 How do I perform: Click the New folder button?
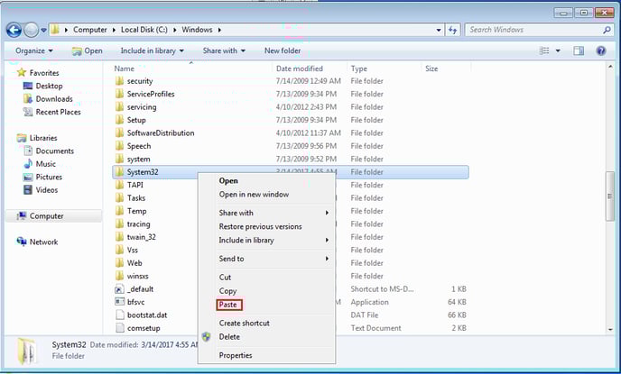283,50
